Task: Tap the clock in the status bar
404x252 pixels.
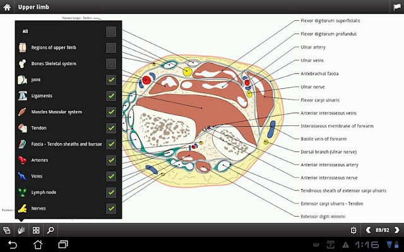Action: click(x=367, y=245)
